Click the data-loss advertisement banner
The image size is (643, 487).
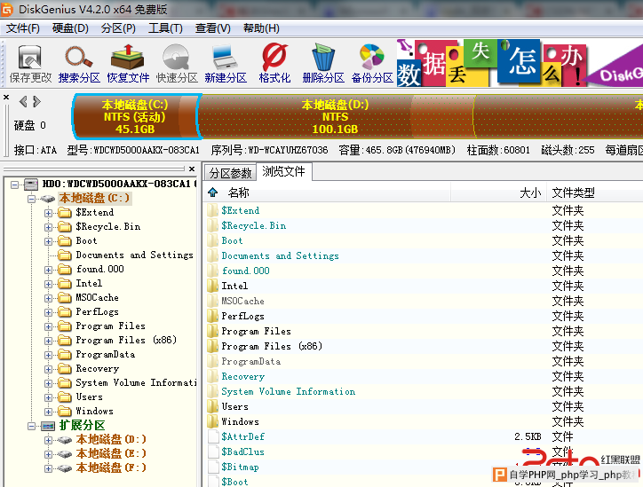(x=520, y=63)
